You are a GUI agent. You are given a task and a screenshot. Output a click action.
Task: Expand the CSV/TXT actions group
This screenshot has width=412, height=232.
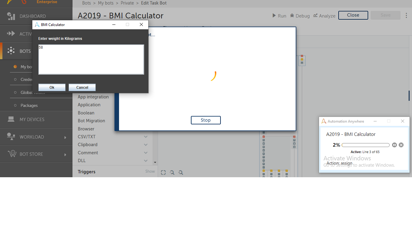click(x=146, y=137)
